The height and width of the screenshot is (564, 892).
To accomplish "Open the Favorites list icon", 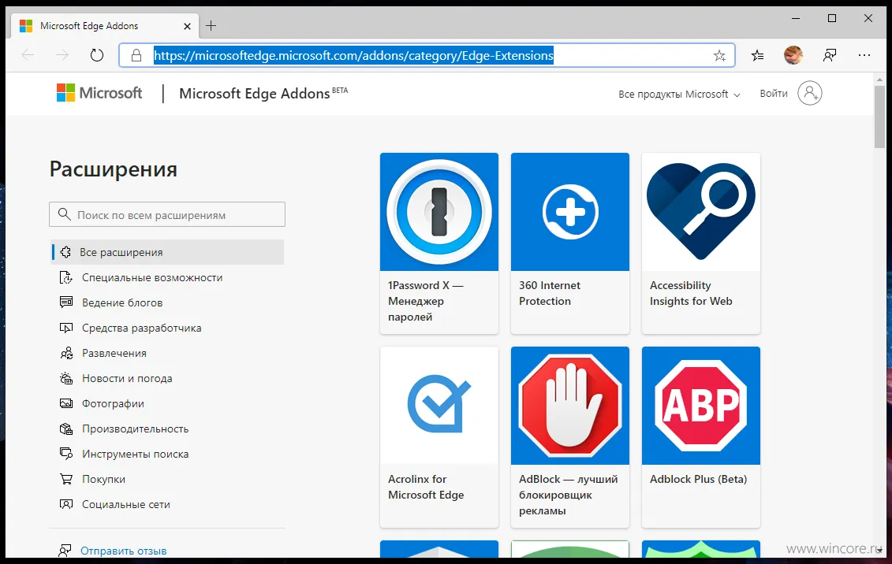I will 757,55.
